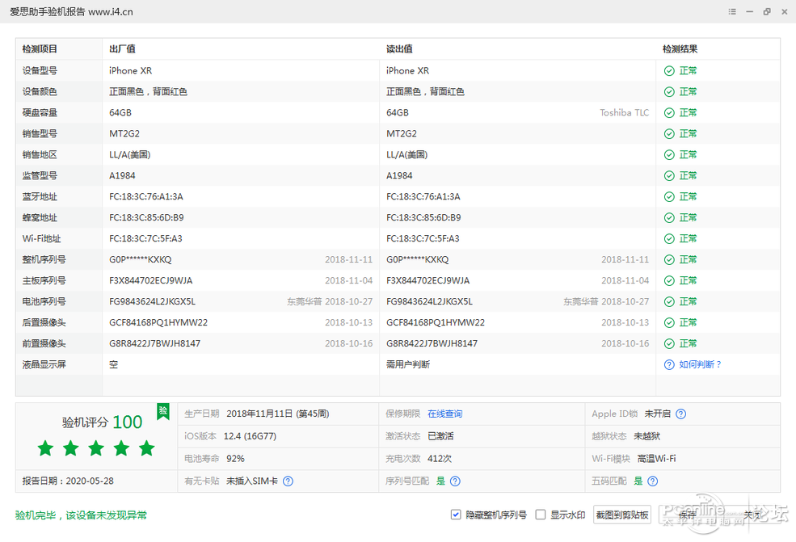796x542 pixels.
Task: Click the green 验 ribbon badge
Action: click(163, 411)
